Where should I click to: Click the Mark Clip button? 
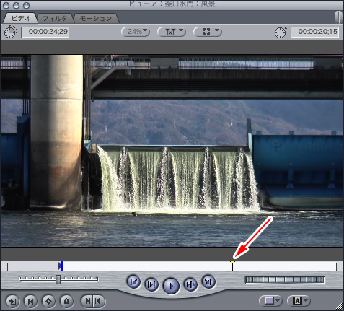tap(30, 301)
